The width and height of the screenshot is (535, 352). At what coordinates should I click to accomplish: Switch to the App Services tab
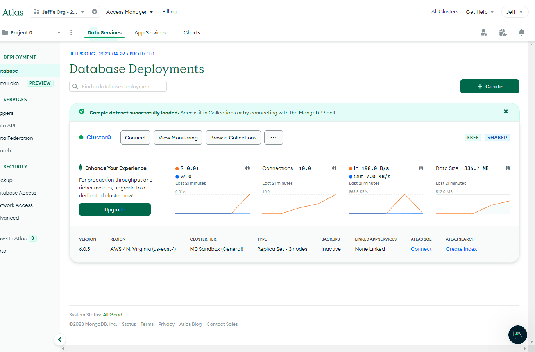pos(150,32)
